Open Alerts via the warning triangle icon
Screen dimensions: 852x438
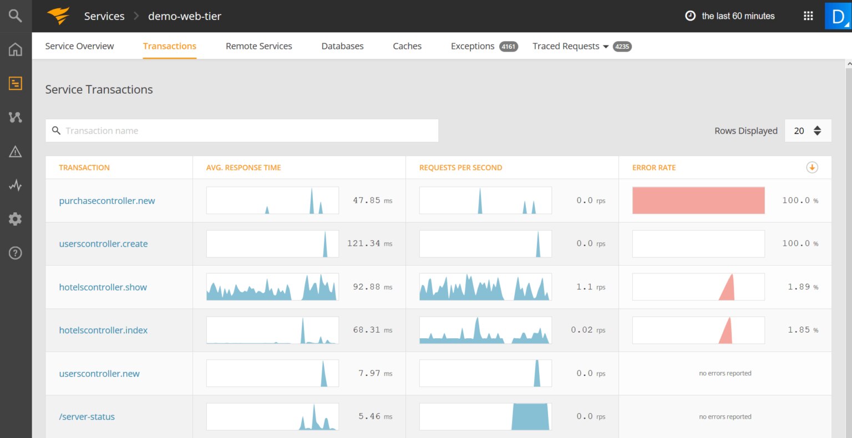tap(15, 151)
